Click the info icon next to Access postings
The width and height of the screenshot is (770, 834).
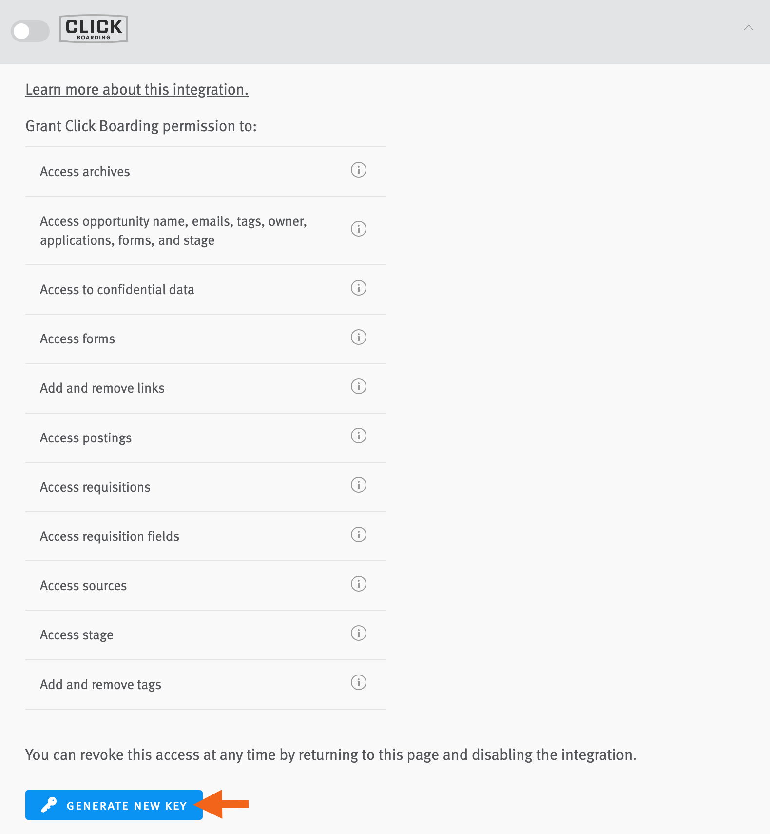[358, 436]
